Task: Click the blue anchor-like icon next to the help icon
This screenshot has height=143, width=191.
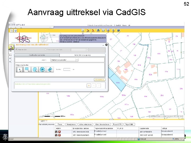Action: coord(15,31)
